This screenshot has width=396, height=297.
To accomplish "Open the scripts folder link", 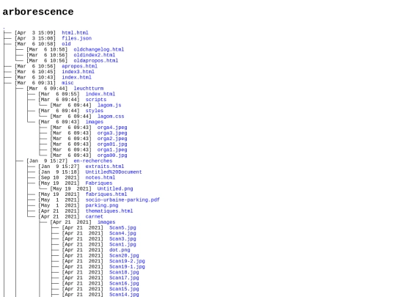I will pos(96,100).
